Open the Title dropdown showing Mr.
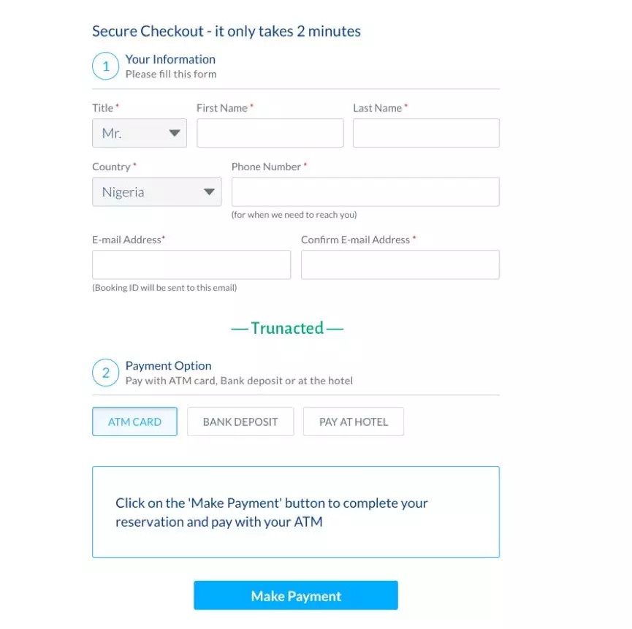This screenshot has height=629, width=632. coord(140,133)
